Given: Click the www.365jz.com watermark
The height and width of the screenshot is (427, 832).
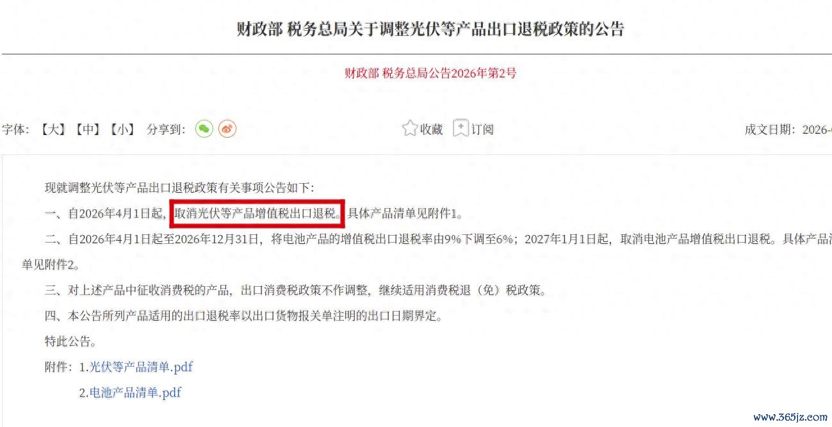Looking at the screenshot, I should [790, 417].
